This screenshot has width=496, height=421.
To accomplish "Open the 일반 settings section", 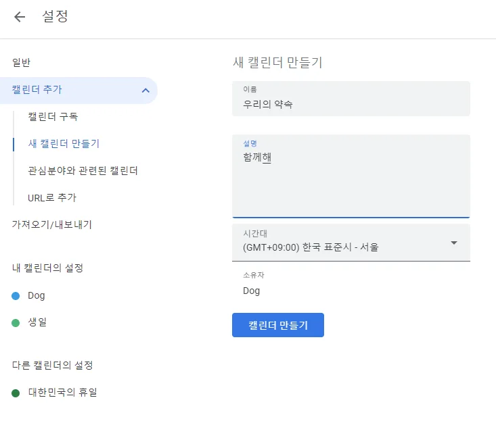I will [21, 63].
